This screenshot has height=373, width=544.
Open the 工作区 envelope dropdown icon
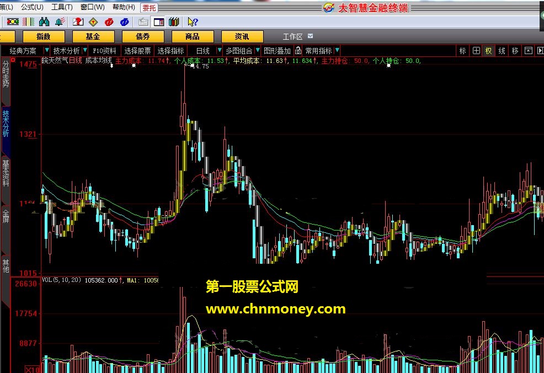[x=311, y=36]
